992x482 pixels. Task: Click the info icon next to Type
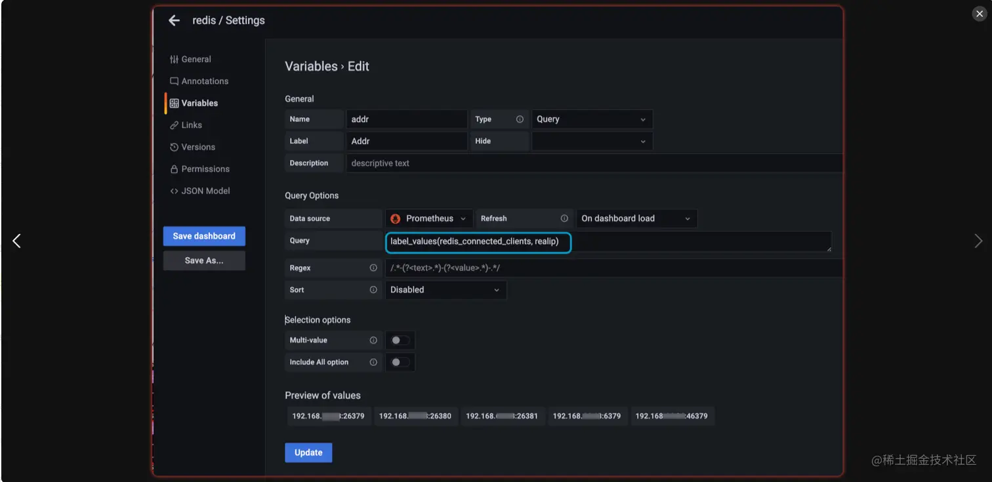tap(520, 119)
